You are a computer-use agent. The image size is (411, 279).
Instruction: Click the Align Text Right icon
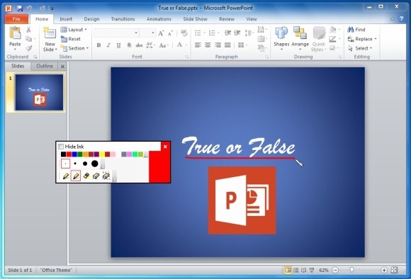(x=218, y=45)
